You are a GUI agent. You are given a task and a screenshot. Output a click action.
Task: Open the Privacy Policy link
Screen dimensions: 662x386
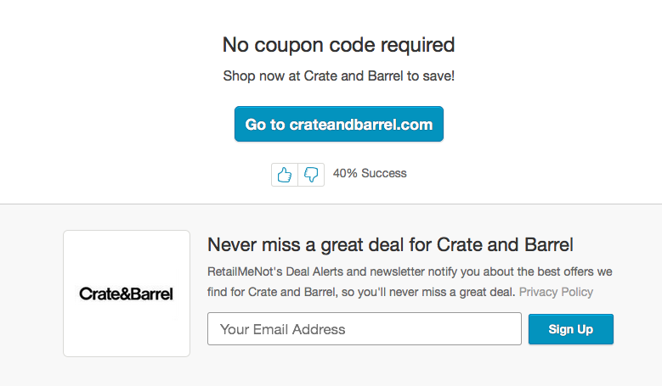pyautogui.click(x=556, y=292)
